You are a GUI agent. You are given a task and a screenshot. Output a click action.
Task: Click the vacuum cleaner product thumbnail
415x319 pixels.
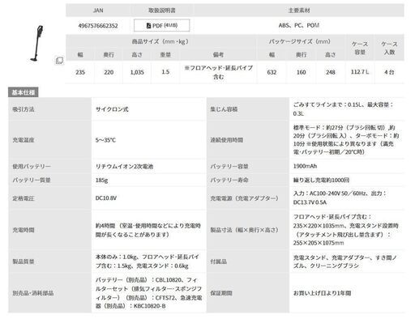[37, 43]
